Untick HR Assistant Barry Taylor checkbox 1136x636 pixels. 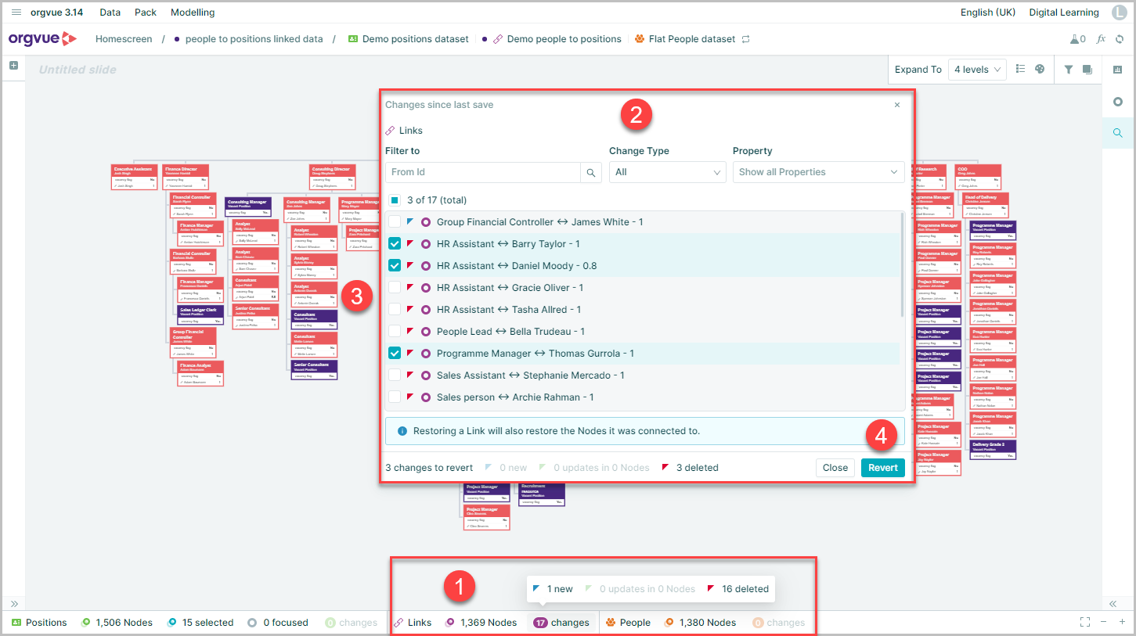point(395,244)
